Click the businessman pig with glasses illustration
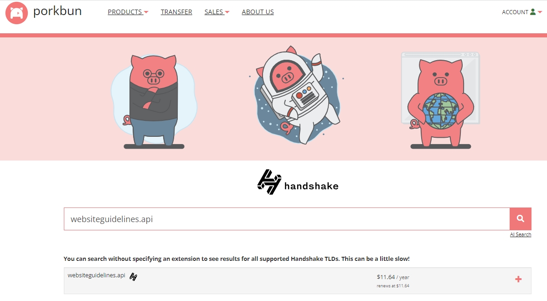547x301 pixels. (154, 101)
